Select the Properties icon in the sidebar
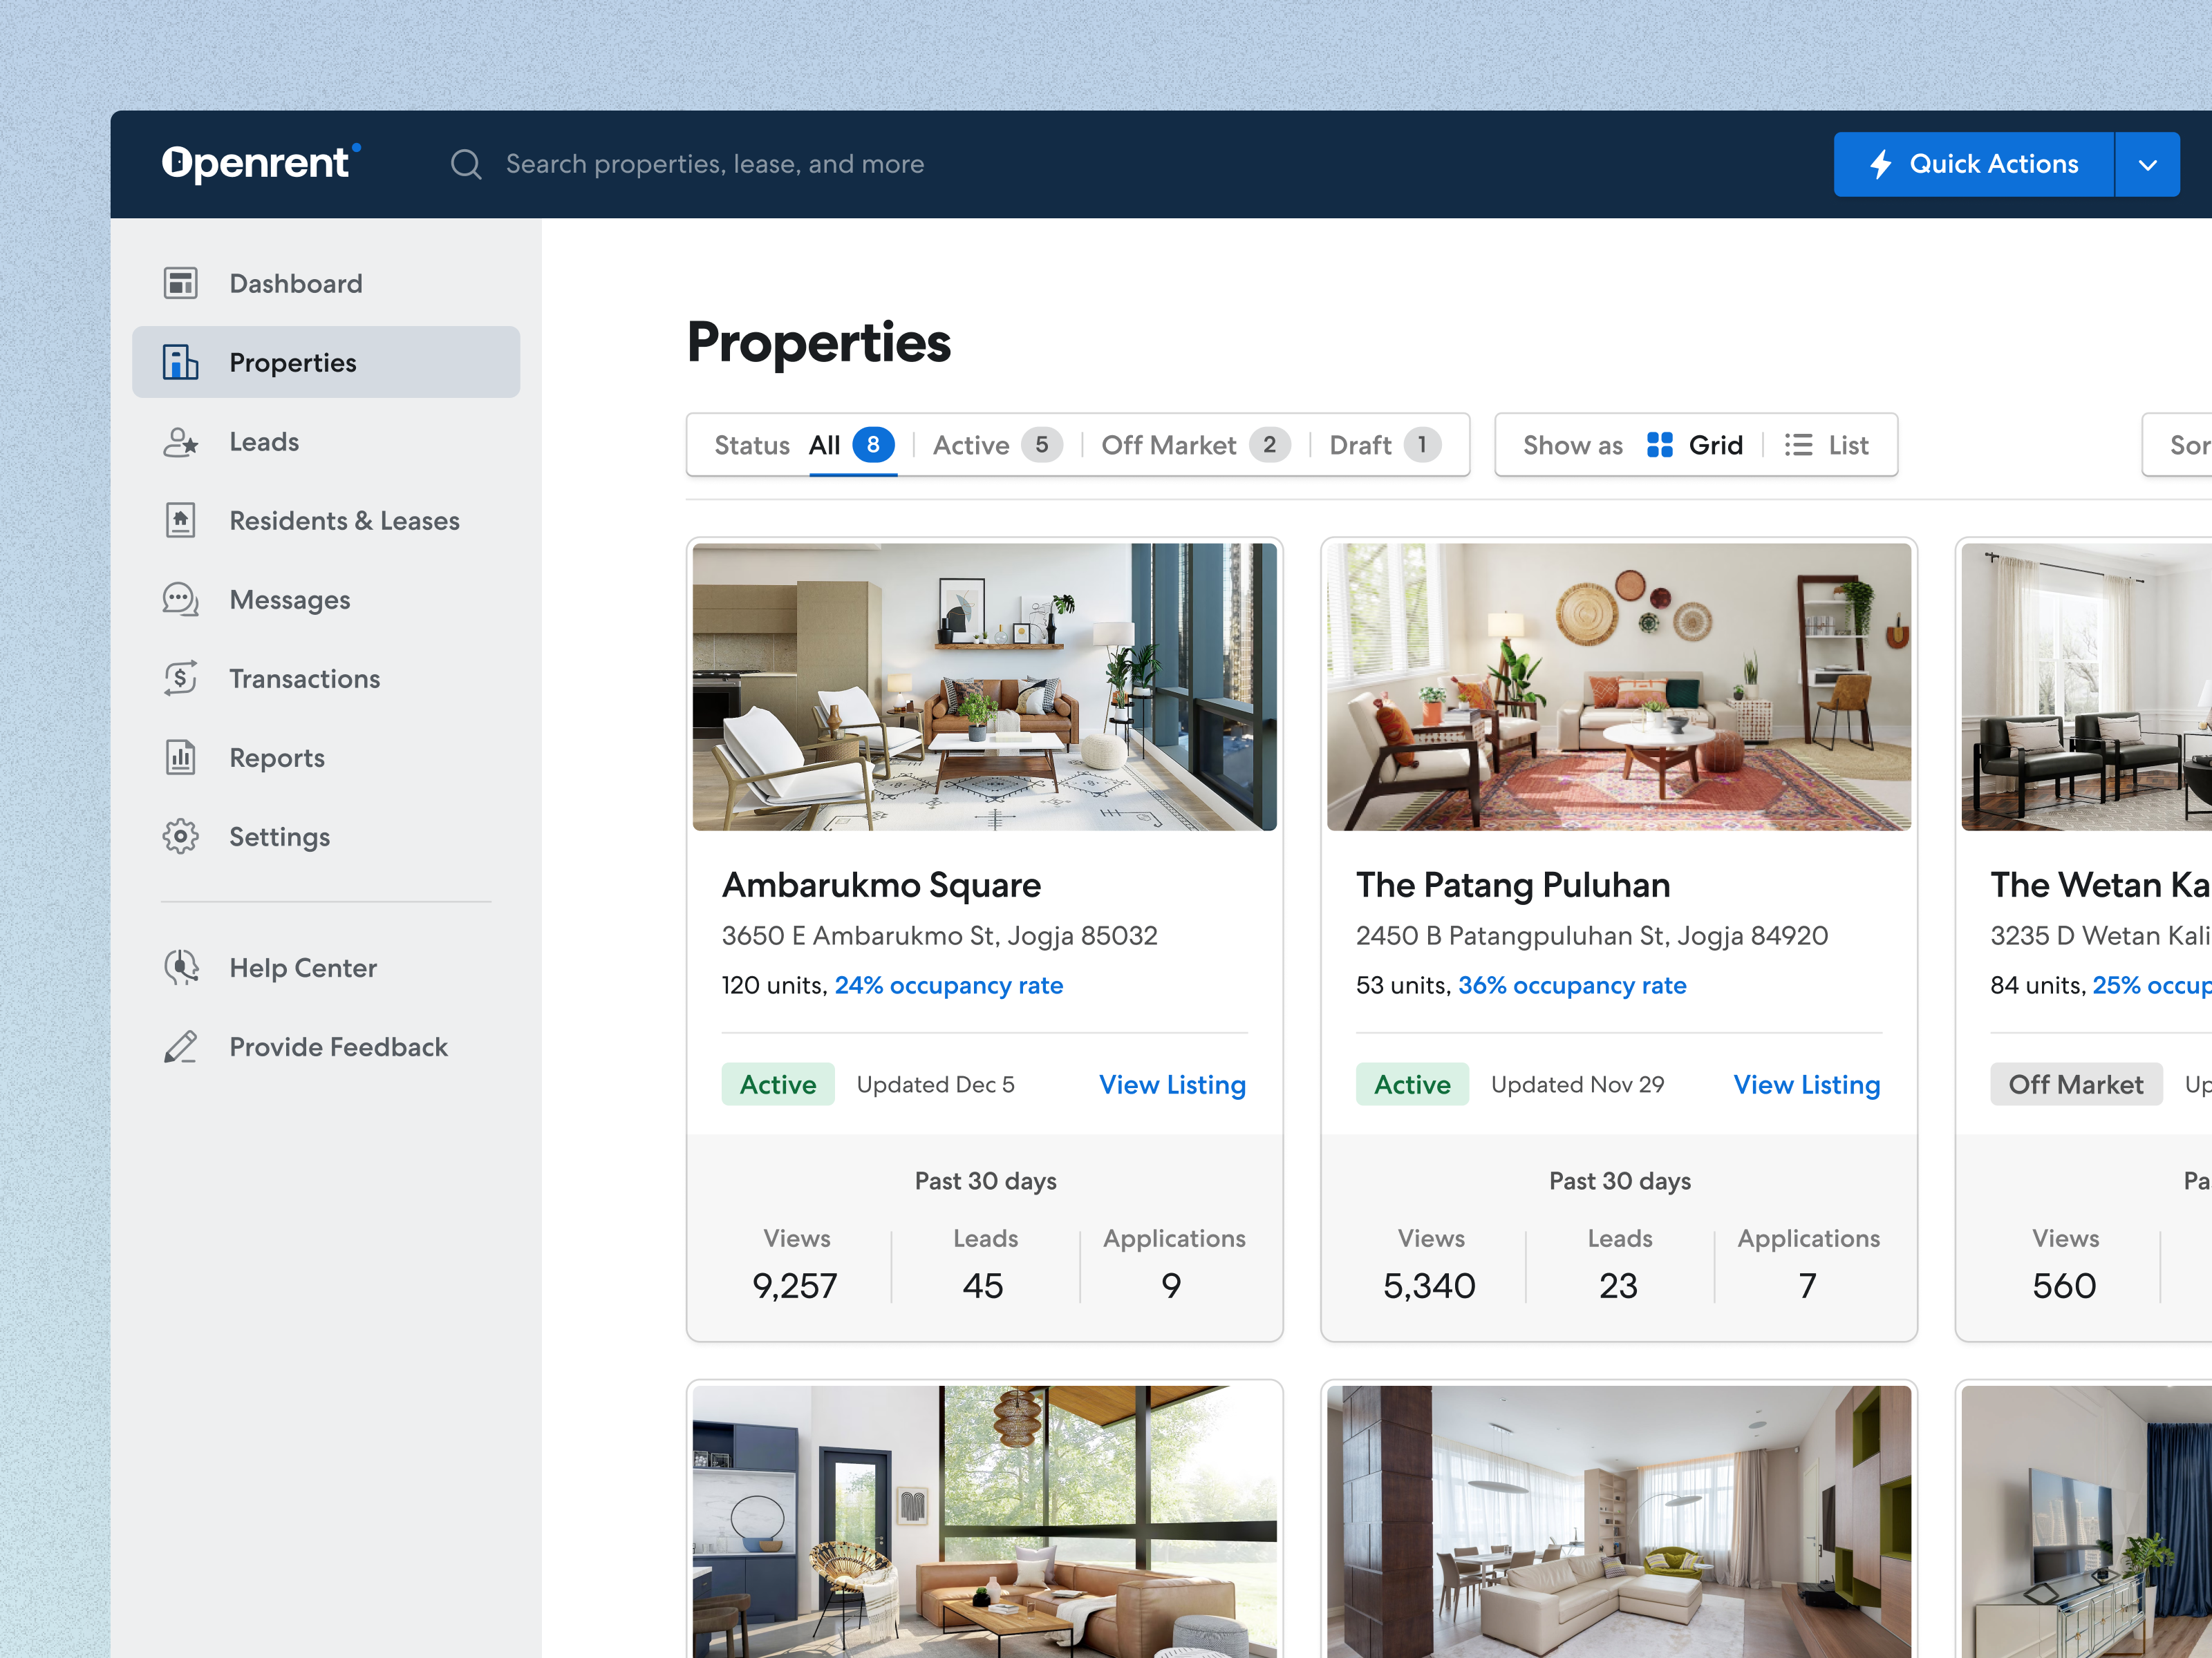 pyautogui.click(x=181, y=362)
